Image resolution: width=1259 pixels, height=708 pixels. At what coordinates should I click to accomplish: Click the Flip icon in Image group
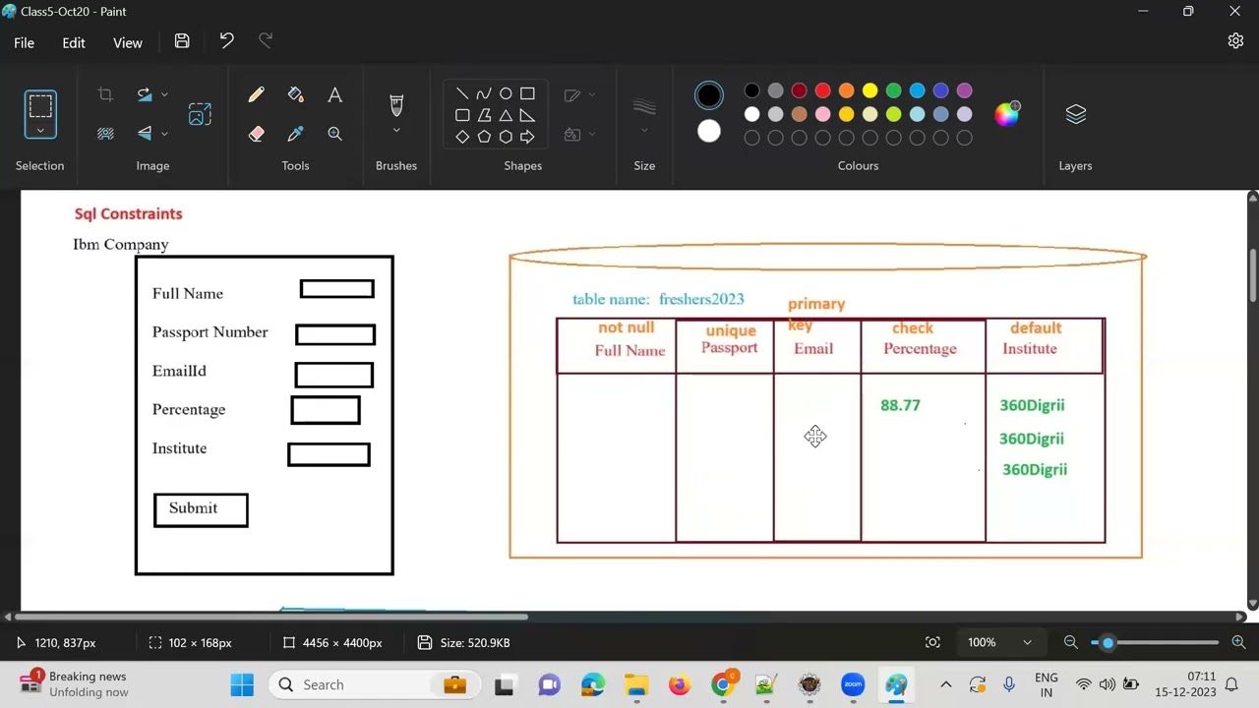coord(145,134)
